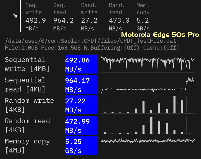The image size is (201, 159).
Task: Select the 5.2 GB/s mem. copy summary
Action: coord(143,17)
